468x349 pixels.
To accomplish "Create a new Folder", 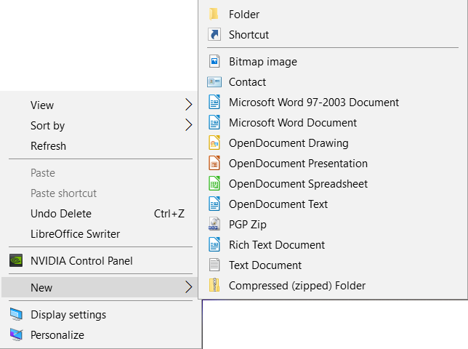I will (333, 14).
